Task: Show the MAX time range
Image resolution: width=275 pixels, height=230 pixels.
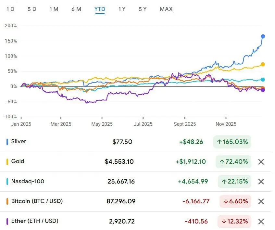Action: click(x=166, y=9)
